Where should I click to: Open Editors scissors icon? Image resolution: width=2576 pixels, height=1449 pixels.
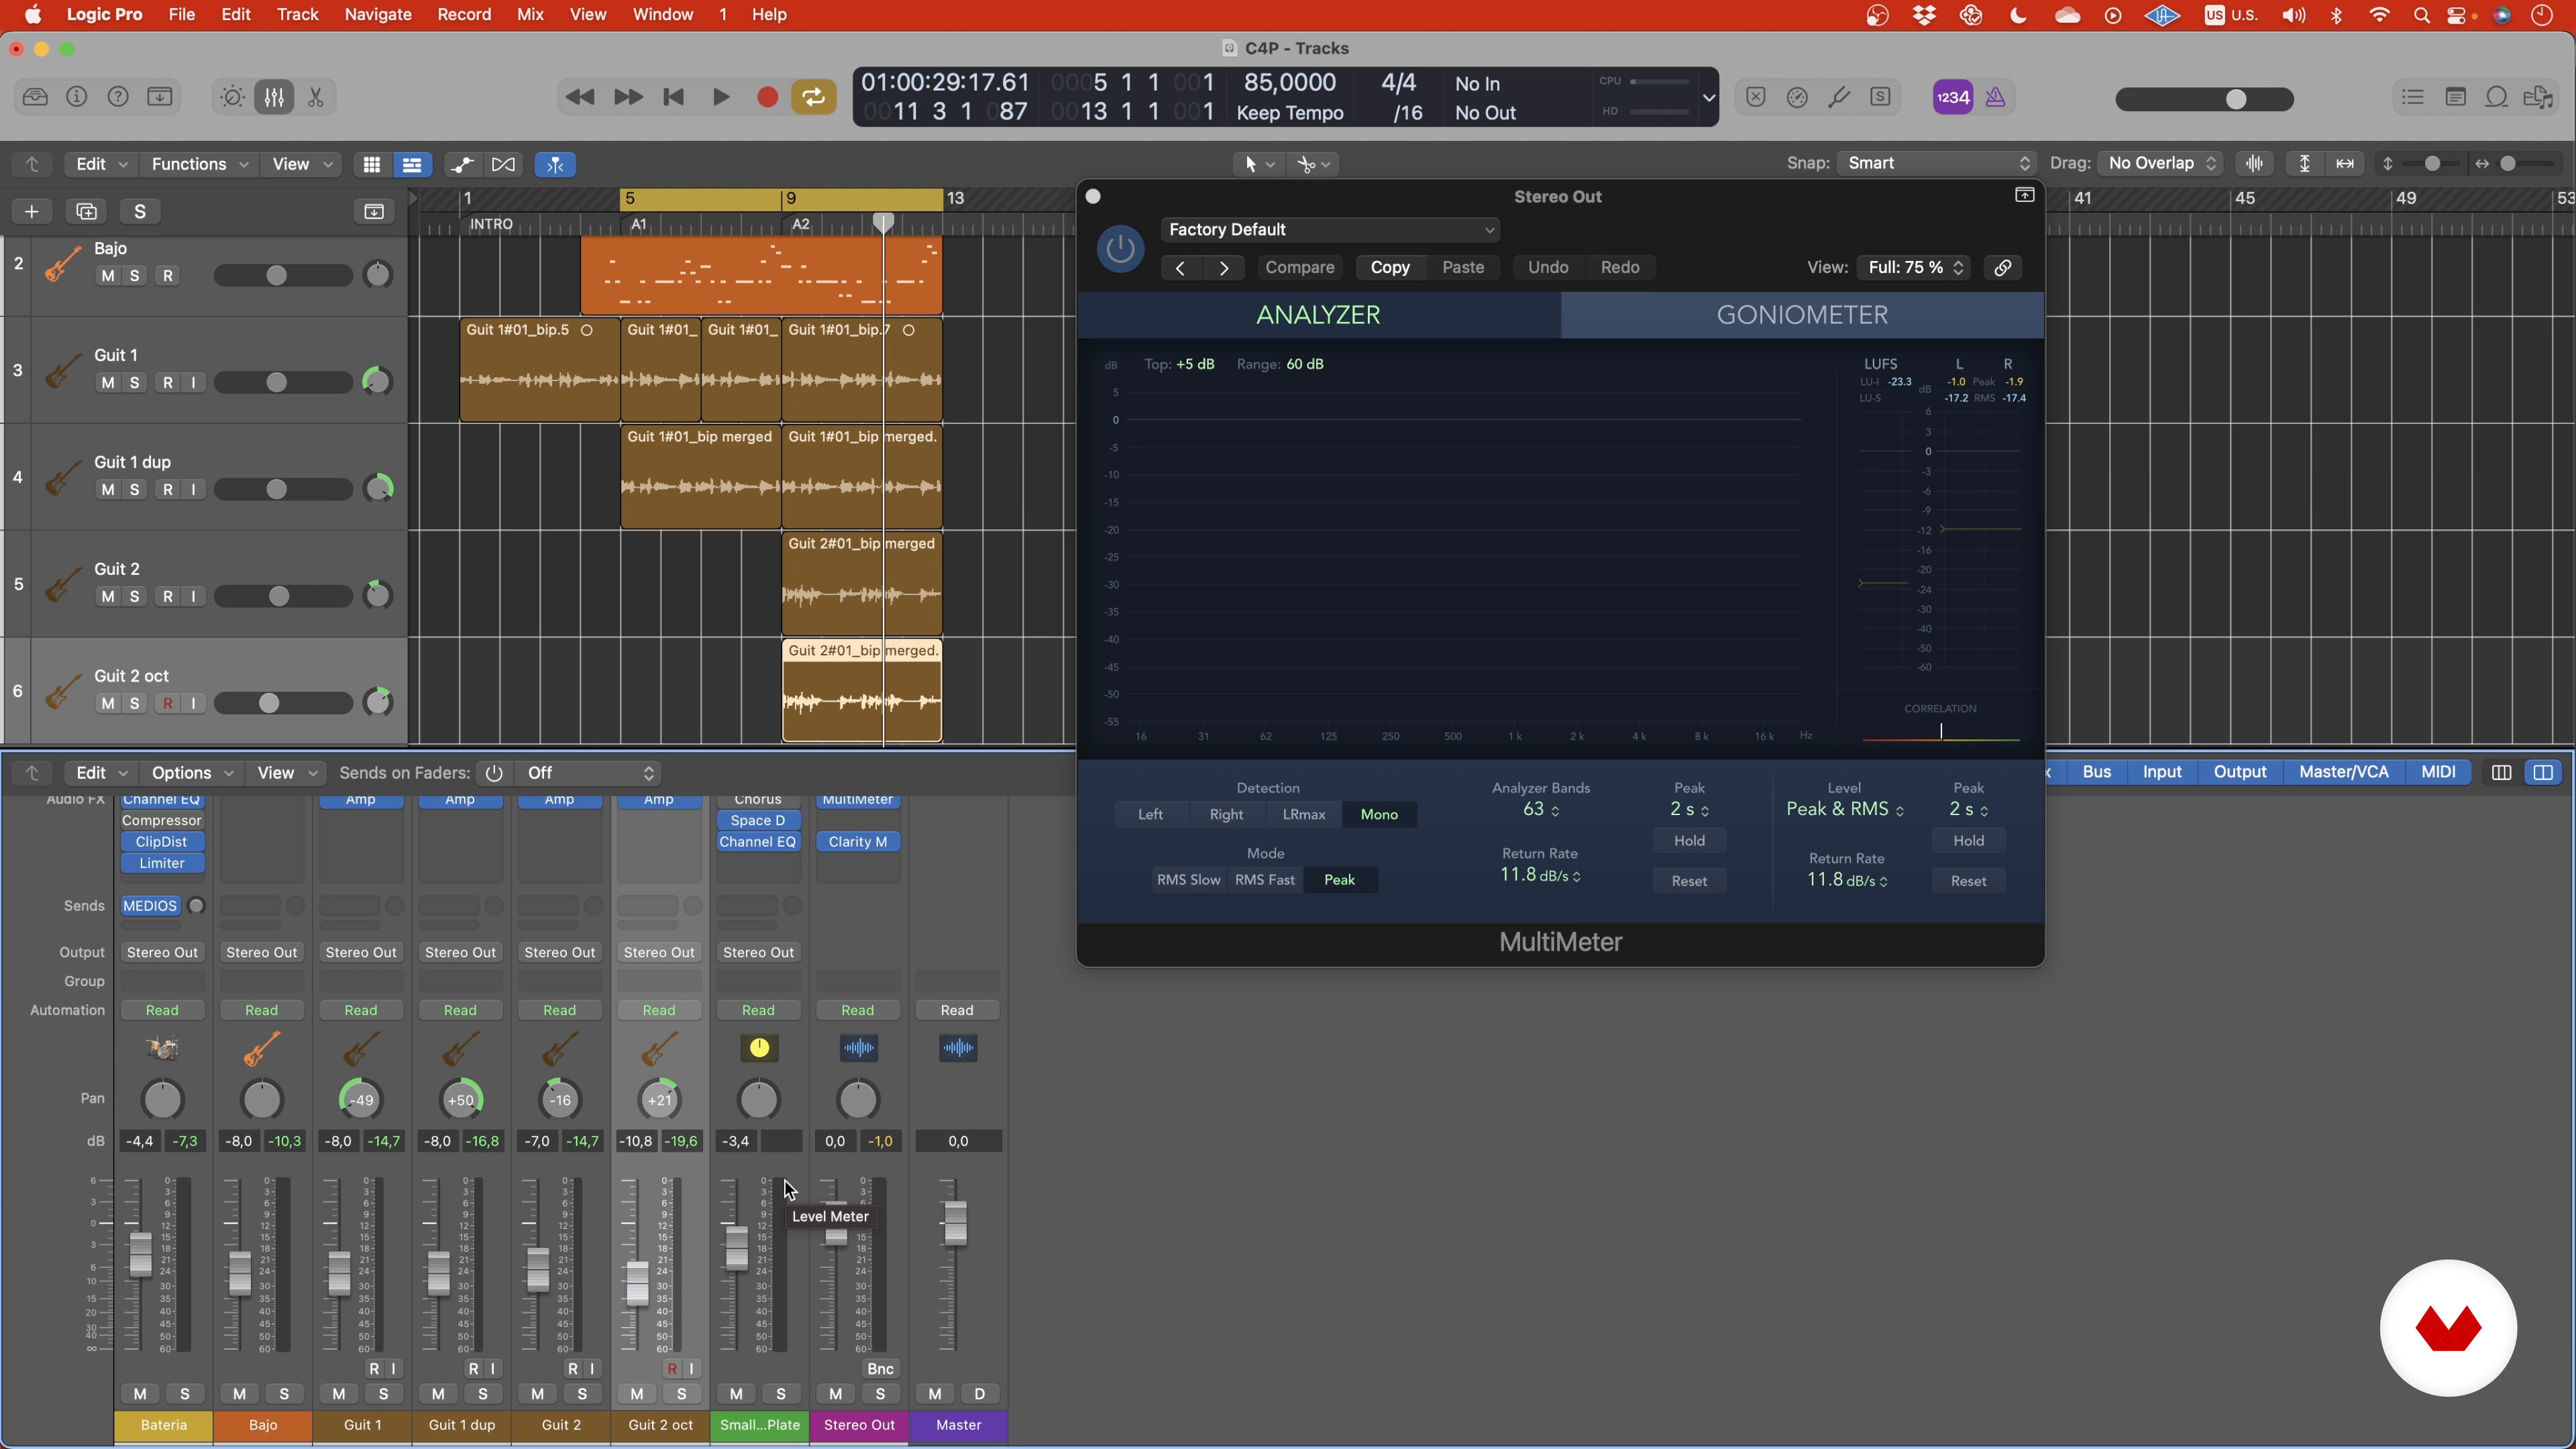tap(316, 97)
